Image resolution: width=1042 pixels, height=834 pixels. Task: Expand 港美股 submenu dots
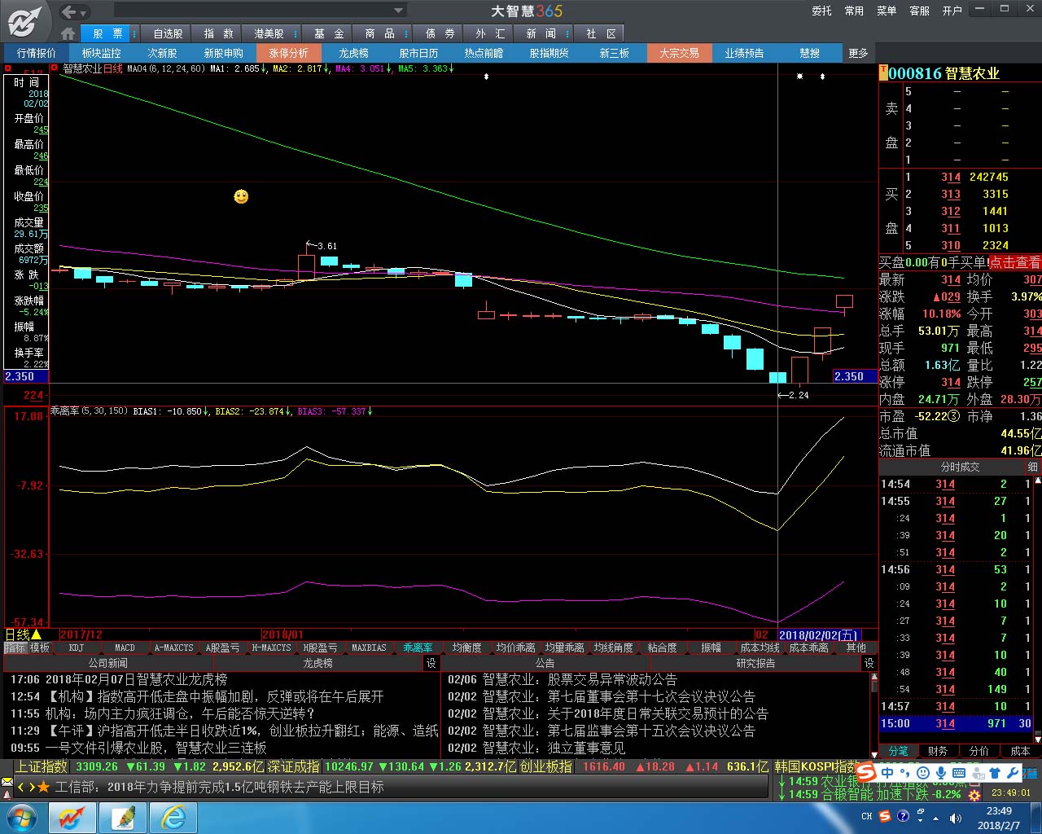tap(295, 33)
